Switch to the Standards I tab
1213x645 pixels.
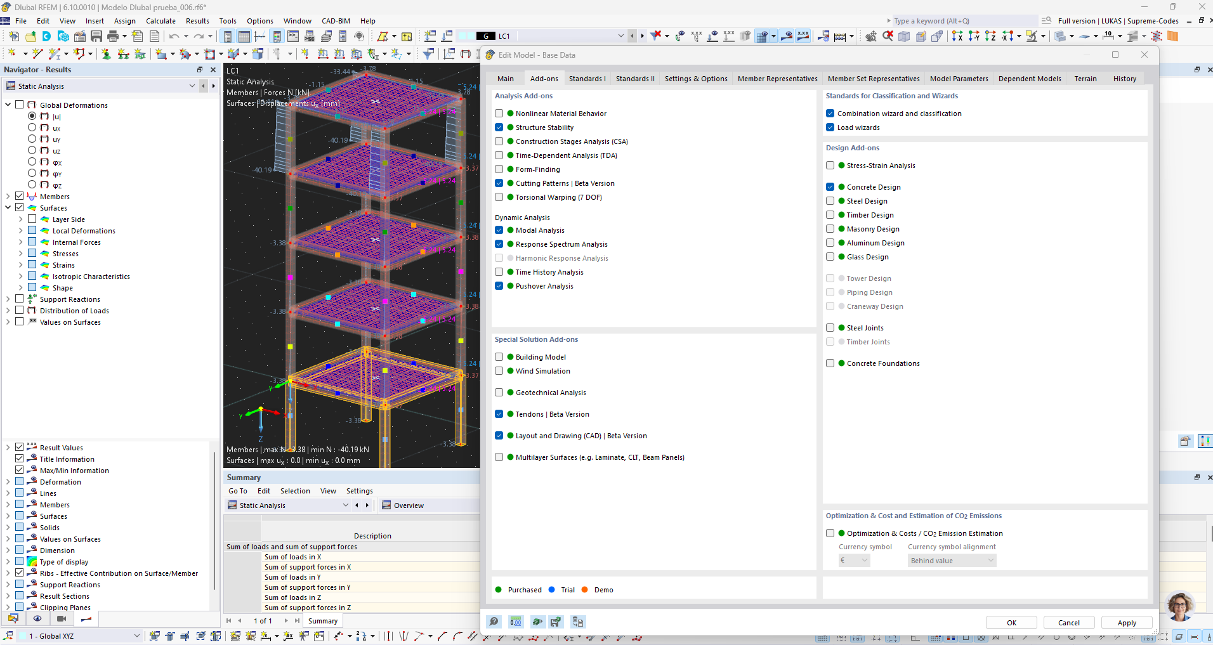tap(587, 79)
